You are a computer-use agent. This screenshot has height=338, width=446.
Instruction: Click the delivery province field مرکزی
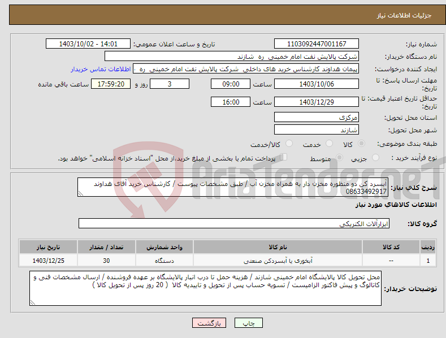[x=317, y=117]
